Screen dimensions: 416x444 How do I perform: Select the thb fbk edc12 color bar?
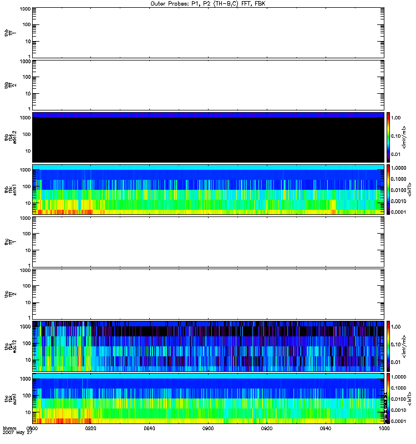pos(388,137)
